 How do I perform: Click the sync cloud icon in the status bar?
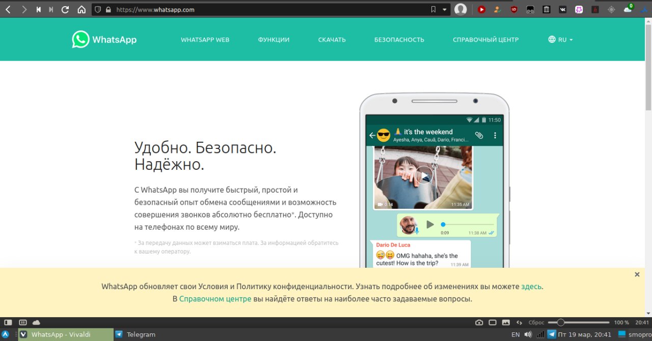(36, 322)
